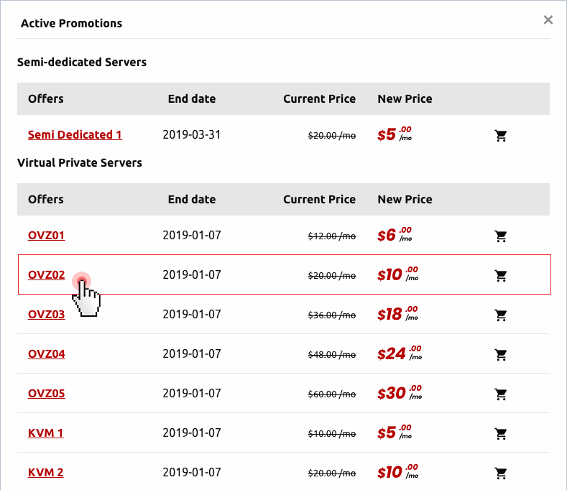Open the OVZ04 offer link
The width and height of the screenshot is (567, 490).
pos(46,353)
